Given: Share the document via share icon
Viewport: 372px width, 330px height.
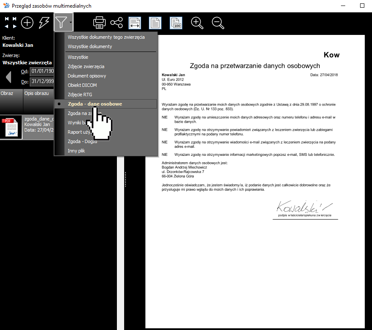Looking at the screenshot, I should [116, 23].
